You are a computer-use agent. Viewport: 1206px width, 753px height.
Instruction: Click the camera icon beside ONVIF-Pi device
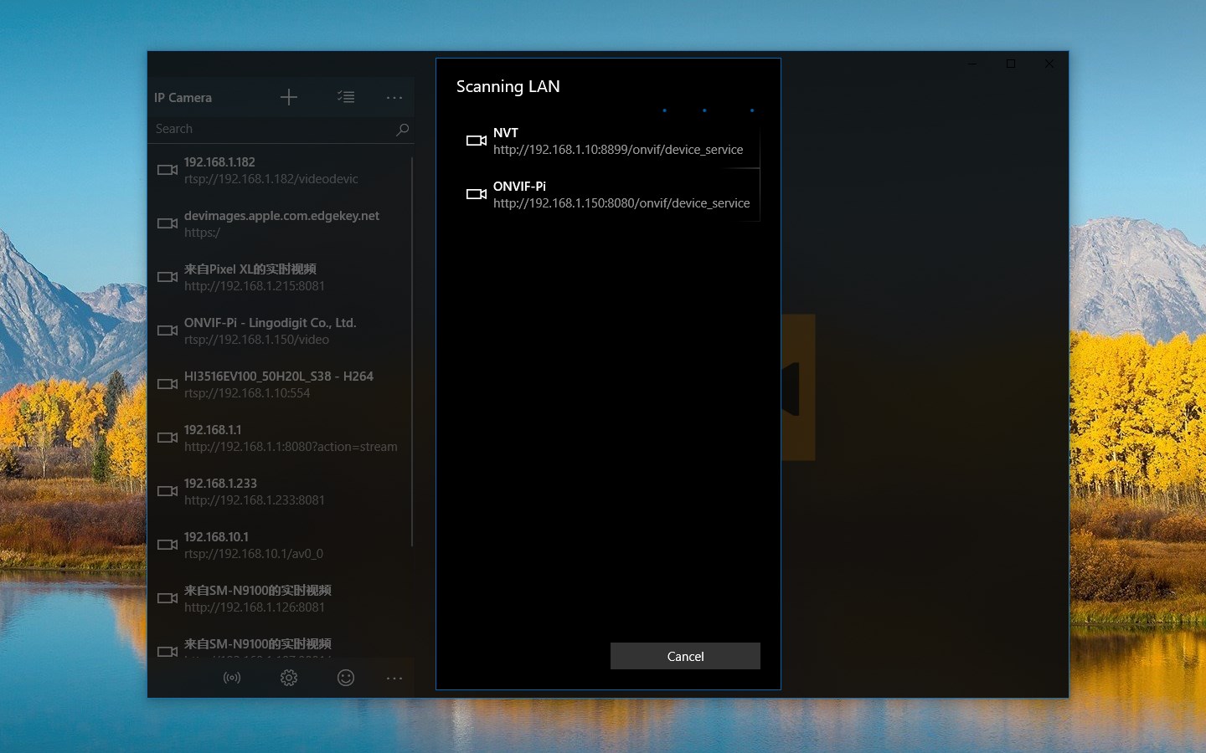point(476,194)
